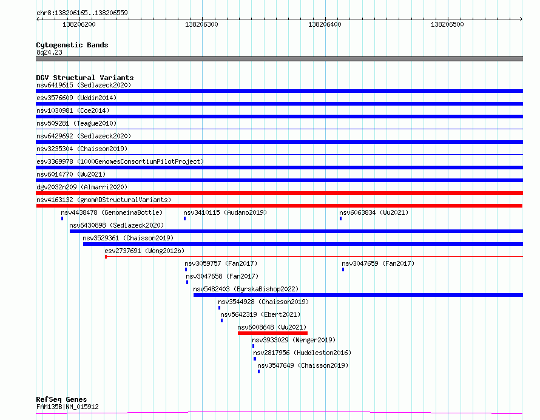540x420 pixels.
Task: Click the blue bar under esv3576609
Action: pyautogui.click(x=279, y=104)
